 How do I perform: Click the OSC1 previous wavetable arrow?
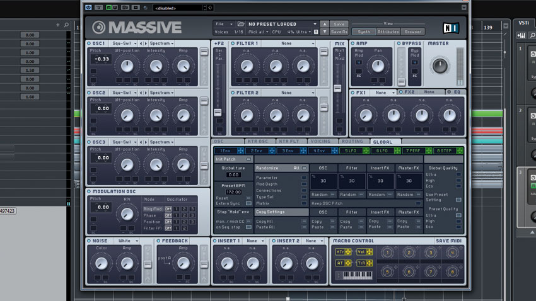pos(141,43)
